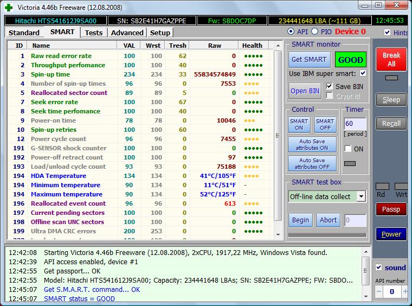Click the serial number SN field
The image size is (412, 306).
pos(152,21)
